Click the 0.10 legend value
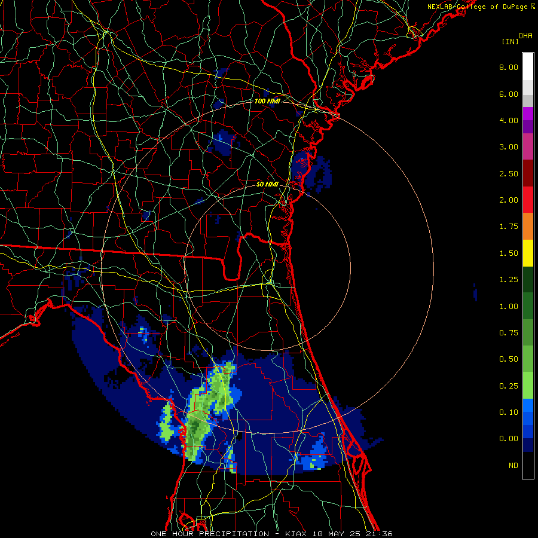The image size is (538, 538). (509, 412)
